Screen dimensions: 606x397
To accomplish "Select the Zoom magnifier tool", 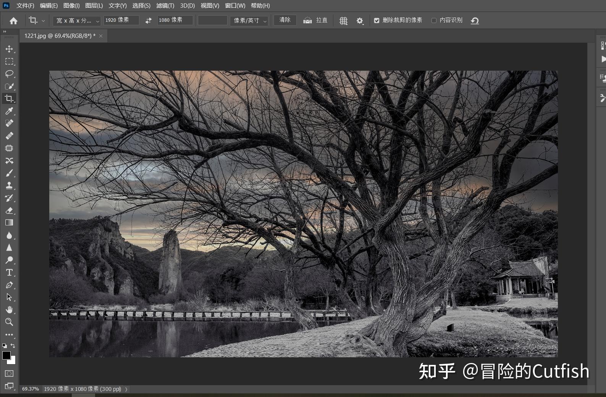I will coord(9,322).
